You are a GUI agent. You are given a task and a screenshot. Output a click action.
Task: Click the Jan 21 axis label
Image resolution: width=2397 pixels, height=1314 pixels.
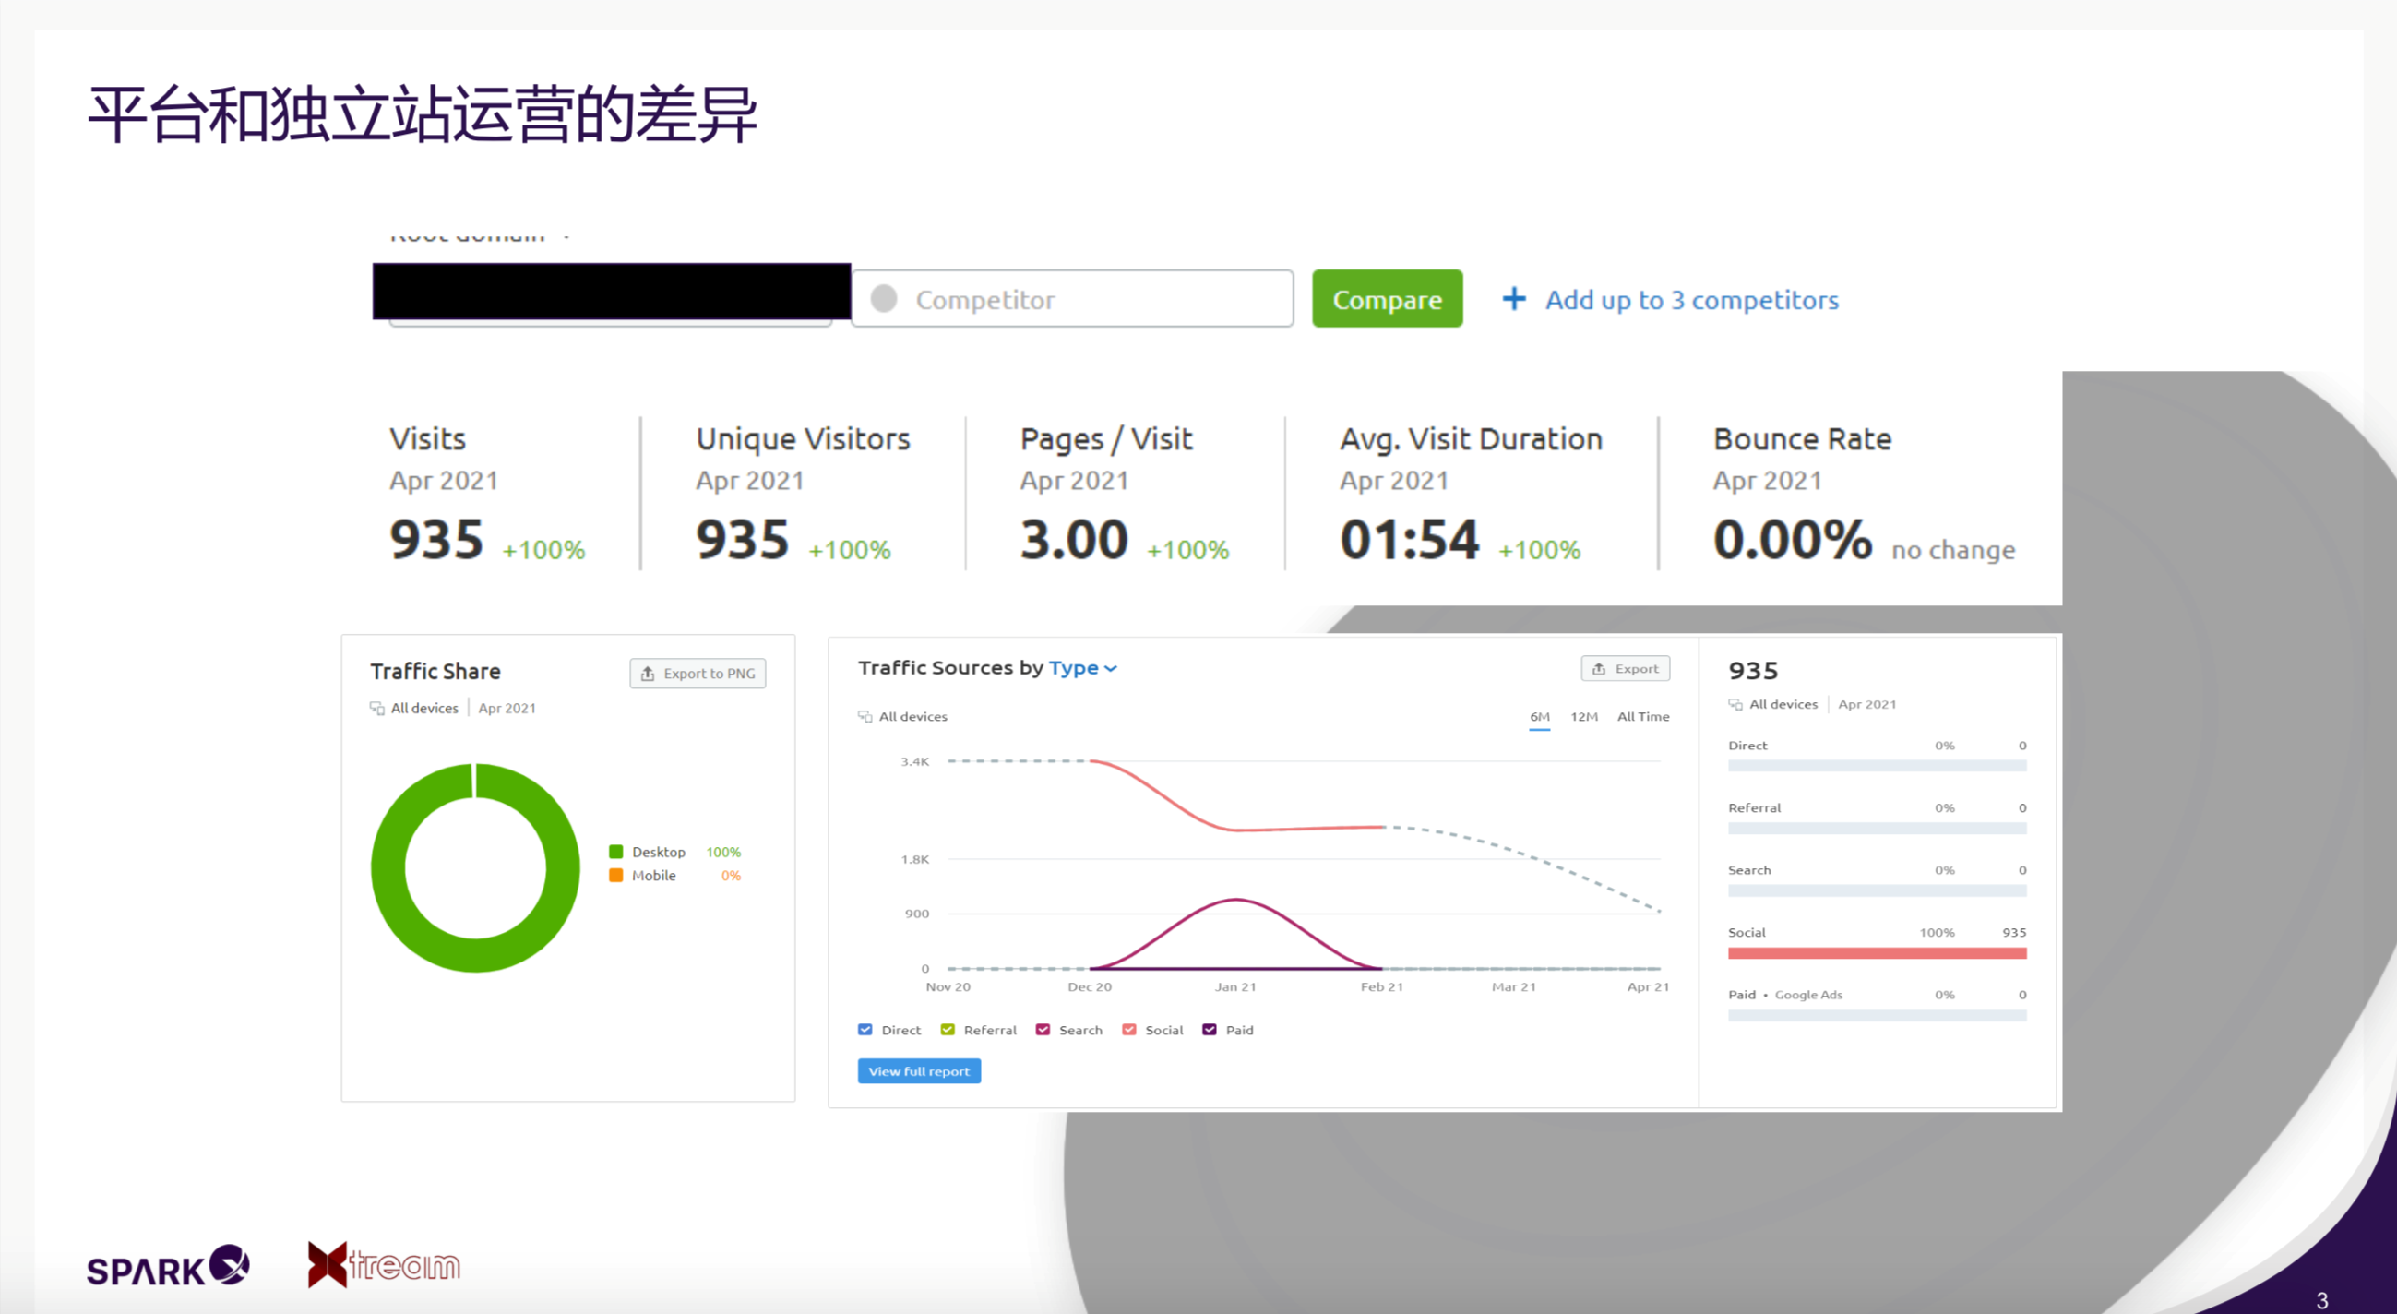pyautogui.click(x=1235, y=986)
